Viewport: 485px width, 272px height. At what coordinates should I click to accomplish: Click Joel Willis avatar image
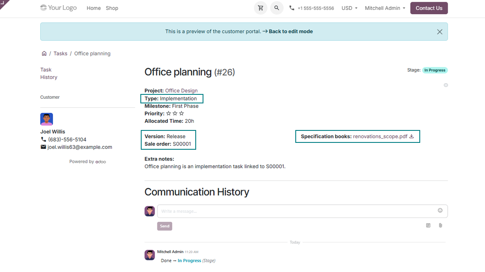tap(46, 119)
